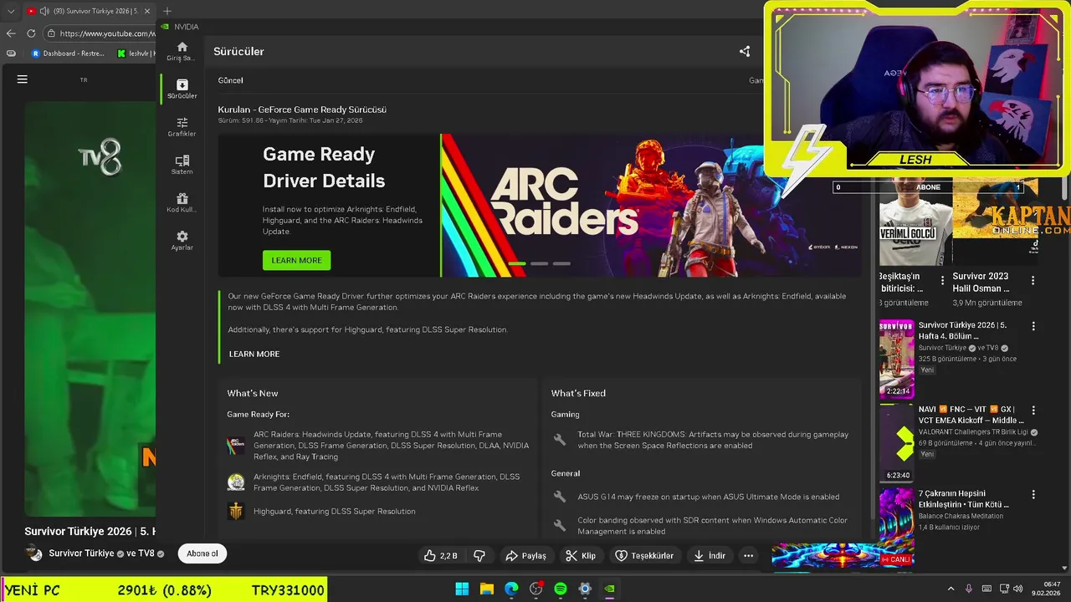The image size is (1071, 602).
Task: Open File Explorer from the taskbar
Action: pos(486,589)
